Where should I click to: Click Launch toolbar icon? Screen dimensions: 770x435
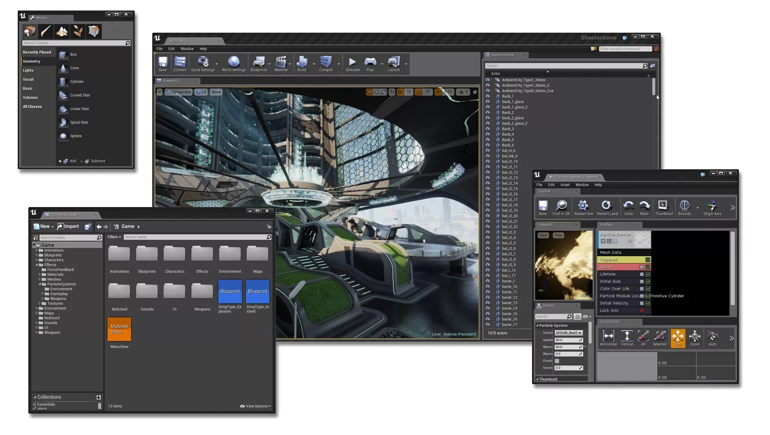(393, 64)
